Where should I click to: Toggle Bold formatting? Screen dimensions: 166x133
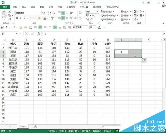(x=17, y=18)
